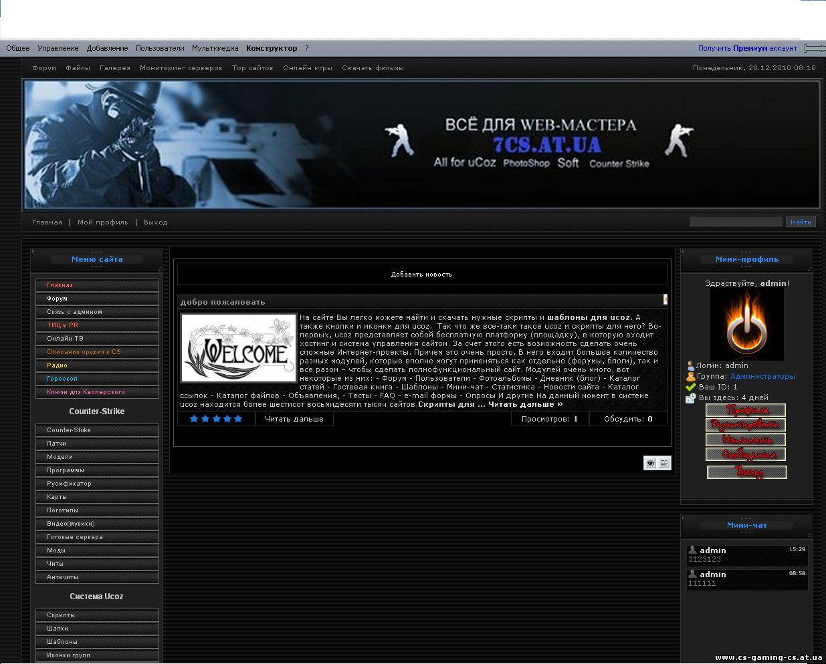Open Иконки групп menu item
This screenshot has width=826, height=664.
click(97, 655)
